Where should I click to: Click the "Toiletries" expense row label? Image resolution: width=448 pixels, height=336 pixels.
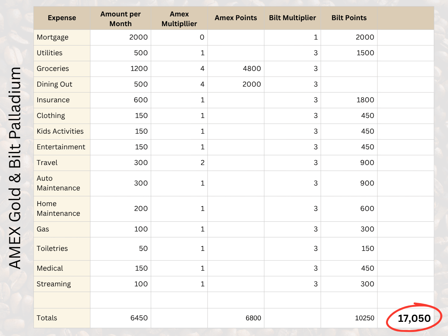[52, 249]
